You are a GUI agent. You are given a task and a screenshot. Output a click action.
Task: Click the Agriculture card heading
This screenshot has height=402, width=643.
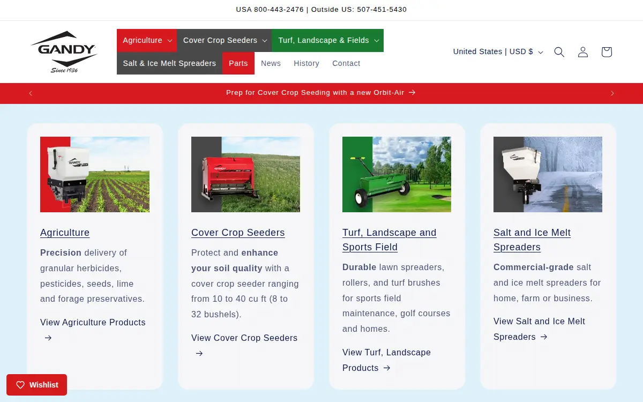click(x=65, y=233)
